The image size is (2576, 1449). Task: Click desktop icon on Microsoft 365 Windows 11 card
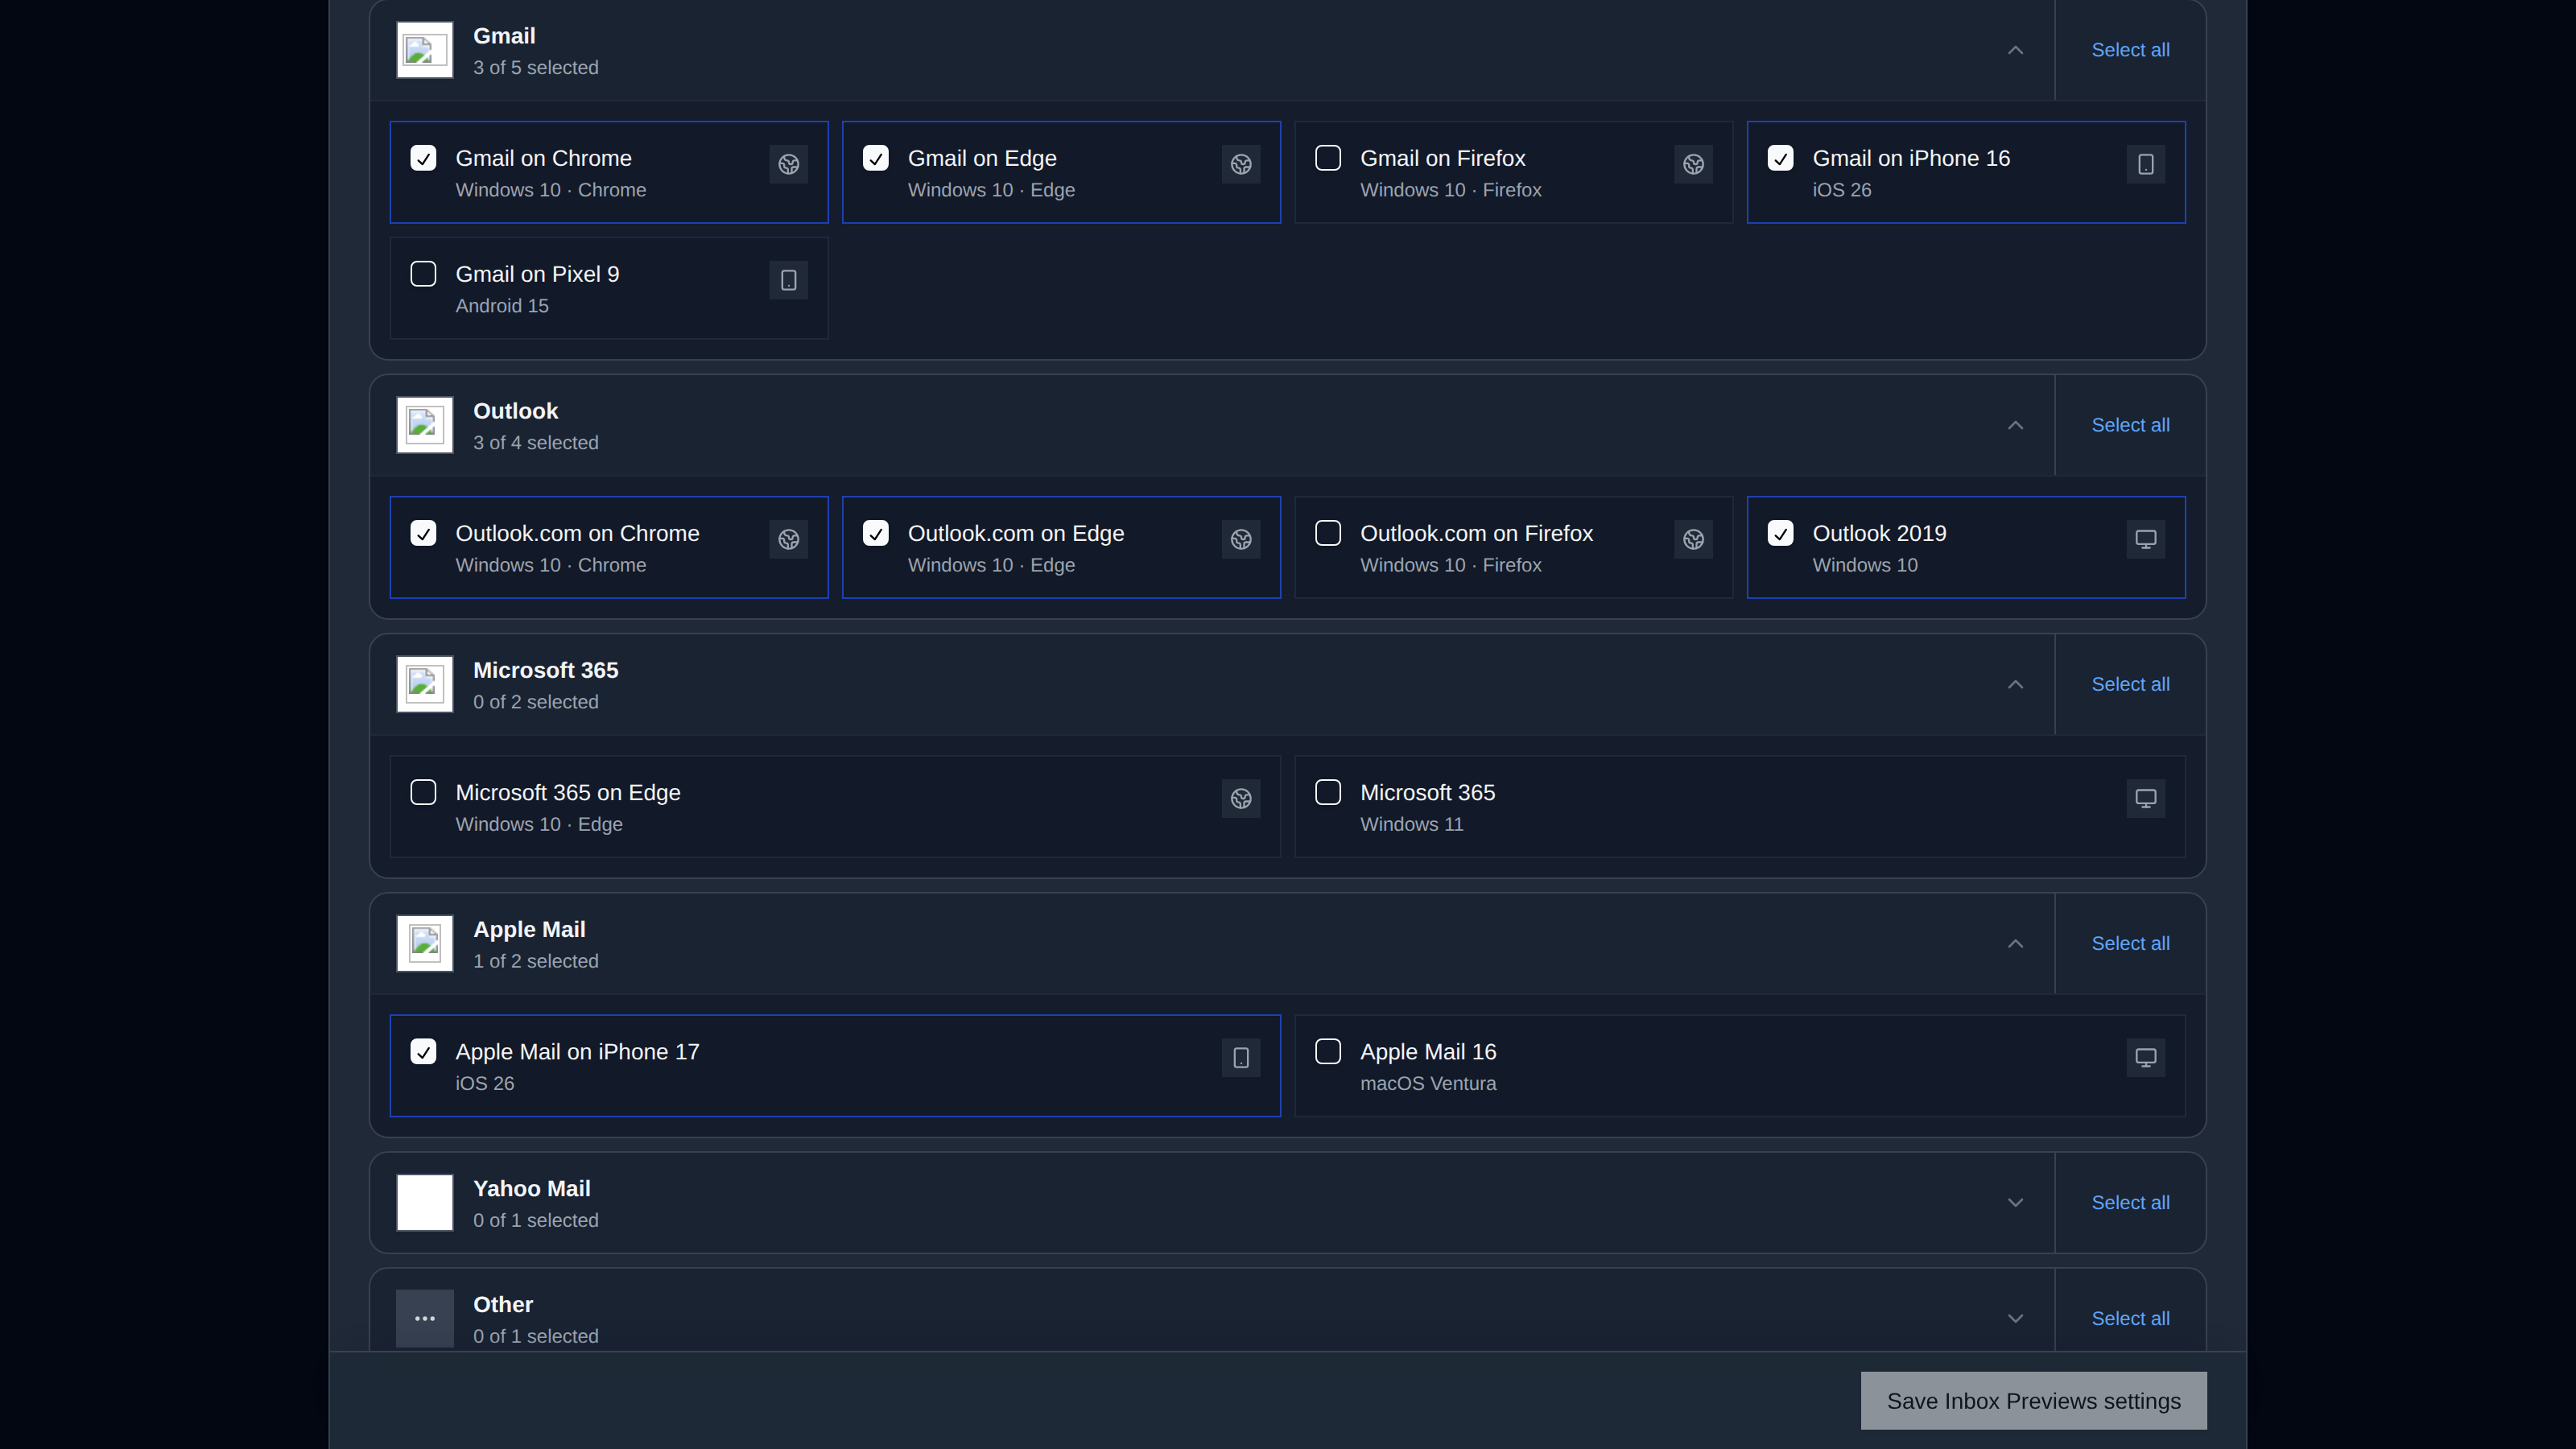pyautogui.click(x=2145, y=798)
